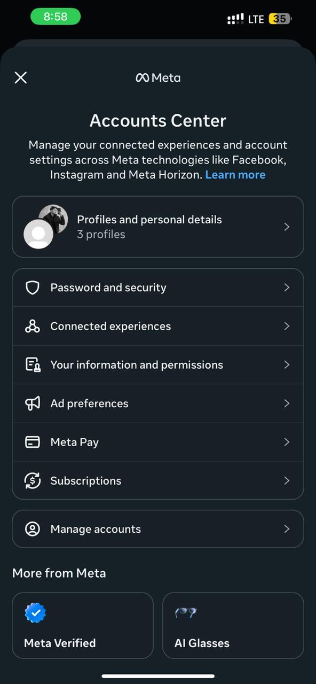
Task: Click the Ad preferences megaphone icon
Action: [x=33, y=403]
